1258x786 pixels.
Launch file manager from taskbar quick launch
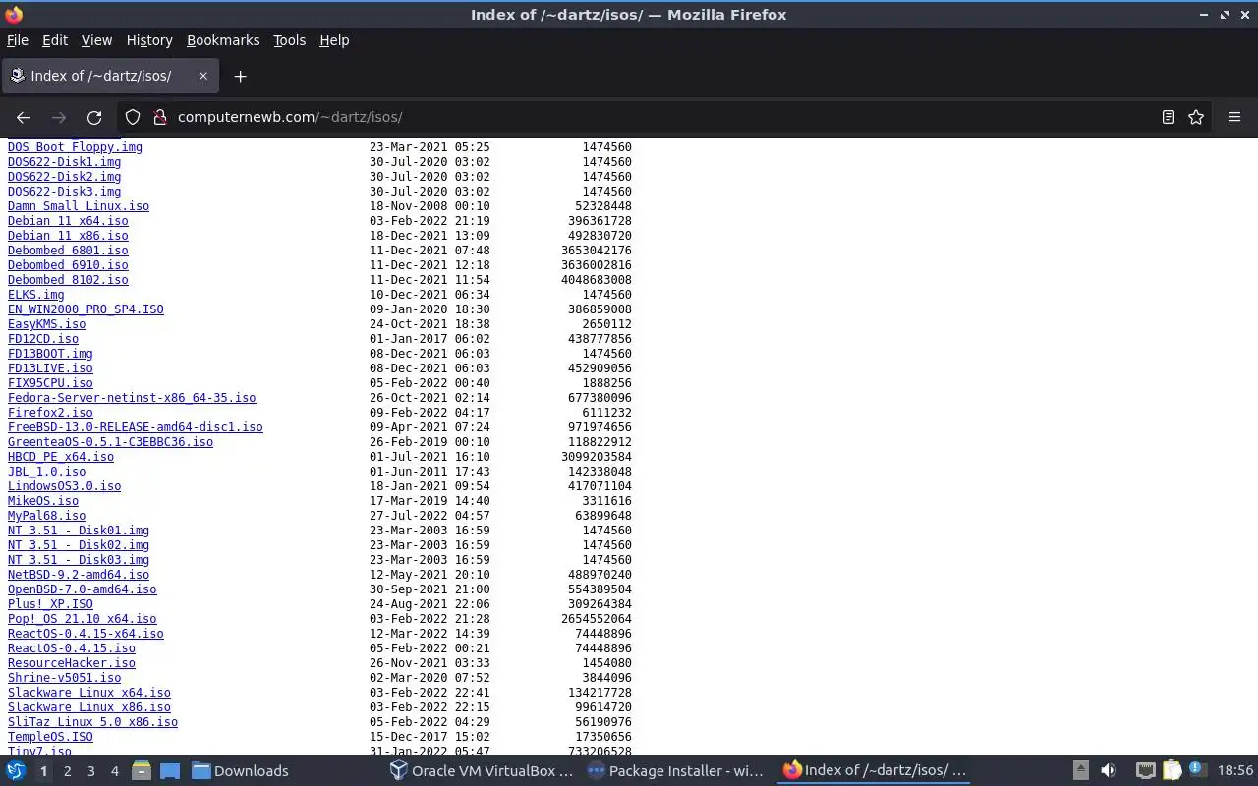142,770
